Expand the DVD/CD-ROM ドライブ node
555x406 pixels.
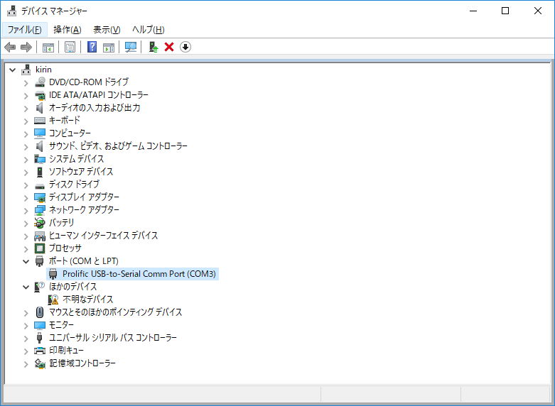(x=26, y=83)
